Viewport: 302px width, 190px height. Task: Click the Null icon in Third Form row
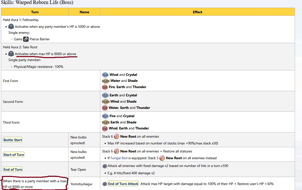pos(105,128)
